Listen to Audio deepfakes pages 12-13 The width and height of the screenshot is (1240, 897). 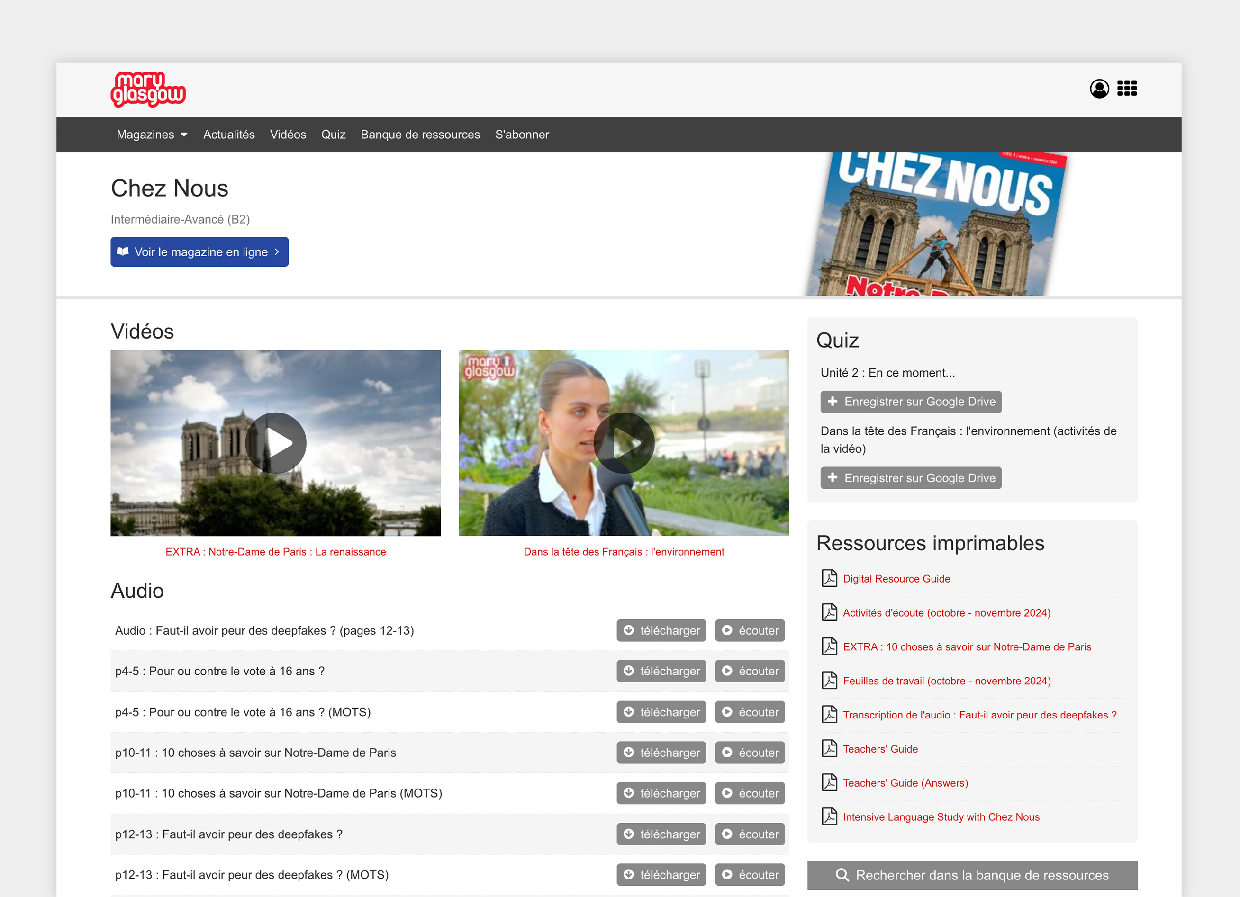750,630
